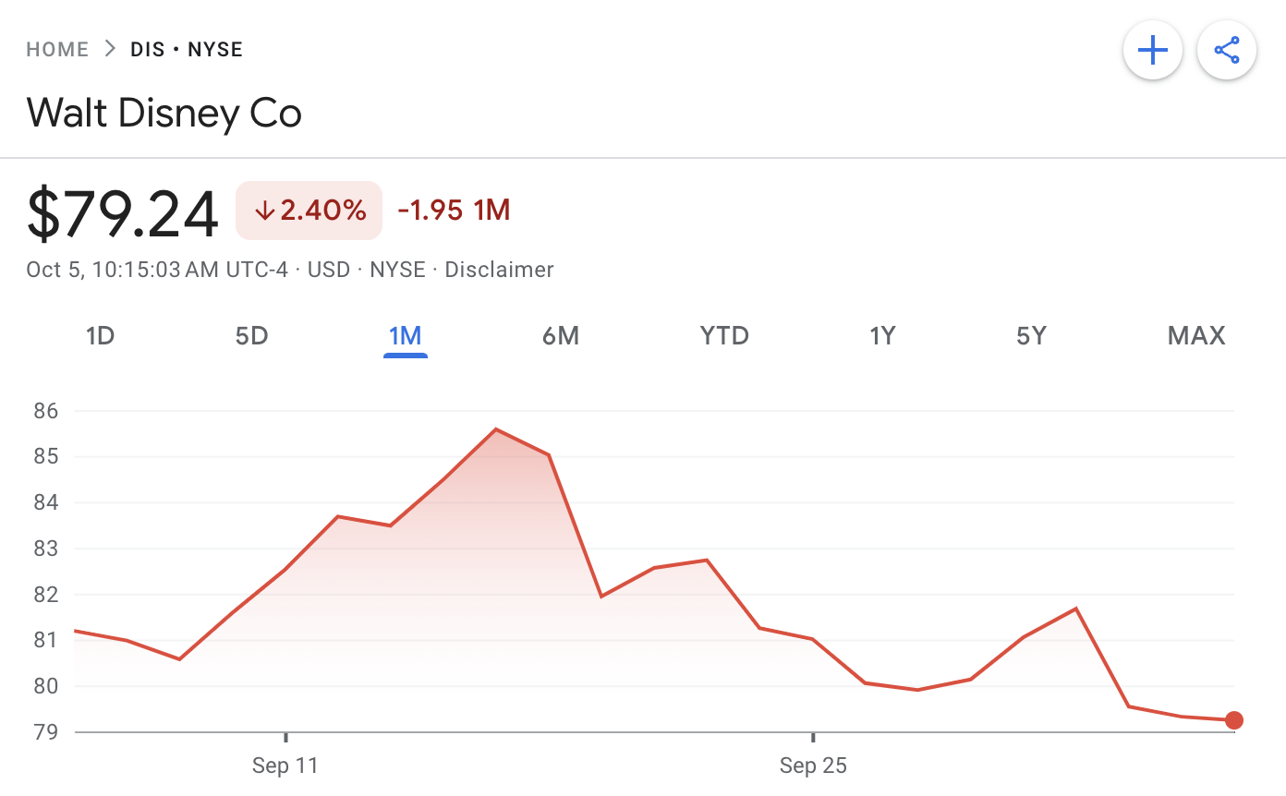Click the breadcrumb chevron arrow
The image size is (1286, 796).
click(x=110, y=49)
